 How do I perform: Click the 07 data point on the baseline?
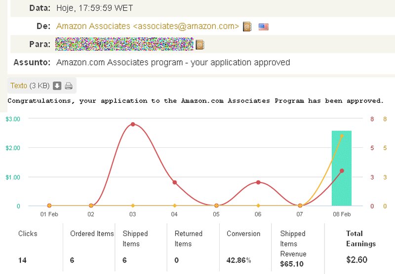(300, 205)
